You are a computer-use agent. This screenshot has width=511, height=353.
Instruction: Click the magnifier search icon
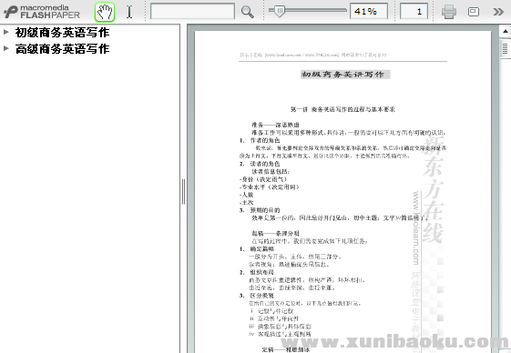tap(248, 12)
